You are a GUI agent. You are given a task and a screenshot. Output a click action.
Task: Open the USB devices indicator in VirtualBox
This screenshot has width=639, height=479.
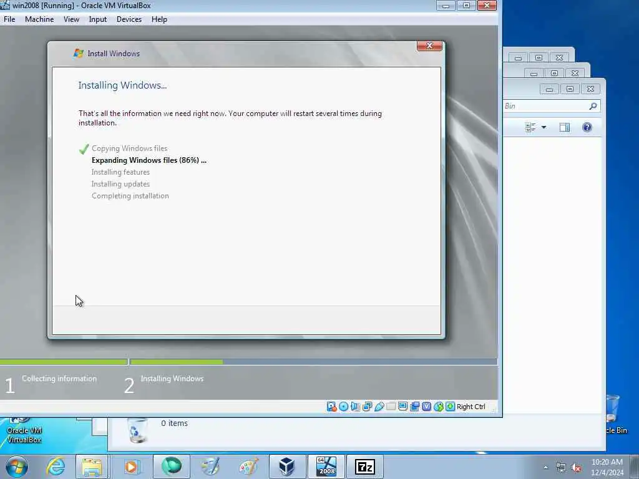coord(379,407)
